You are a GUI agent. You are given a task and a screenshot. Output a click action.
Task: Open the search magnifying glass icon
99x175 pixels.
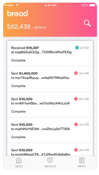click(x=87, y=23)
